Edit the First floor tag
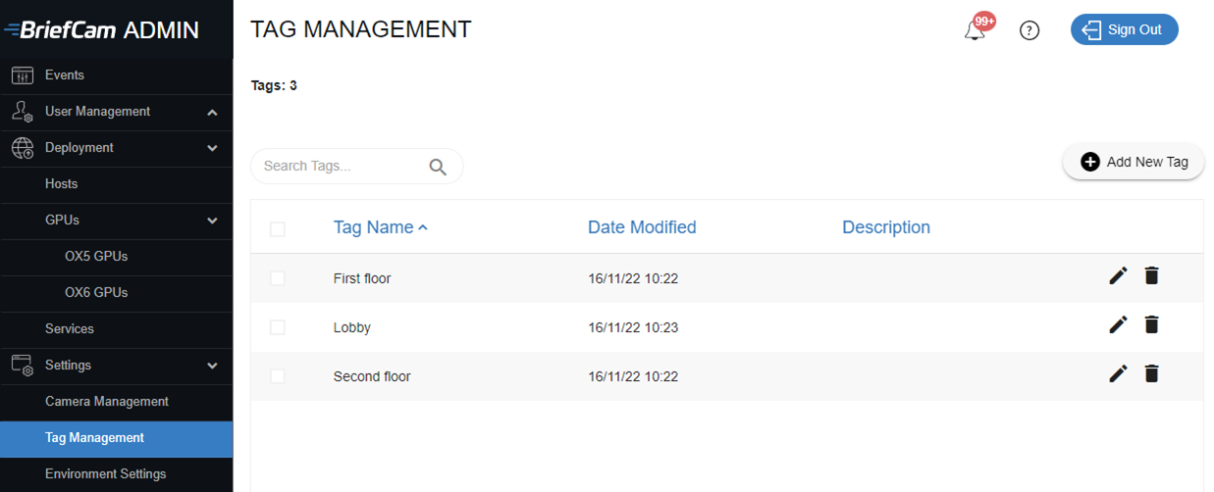The height and width of the screenshot is (492, 1214). click(1118, 276)
